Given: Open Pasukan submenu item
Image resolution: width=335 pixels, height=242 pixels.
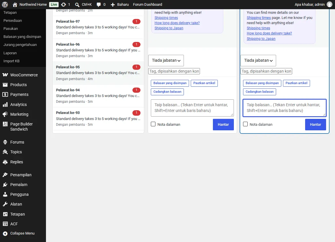Looking at the screenshot, I should click(x=10, y=29).
